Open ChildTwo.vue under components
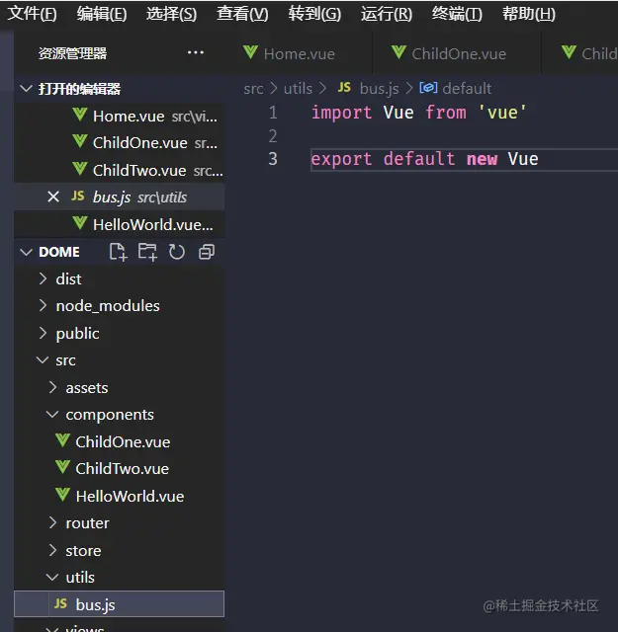The width and height of the screenshot is (618, 632). [119, 469]
